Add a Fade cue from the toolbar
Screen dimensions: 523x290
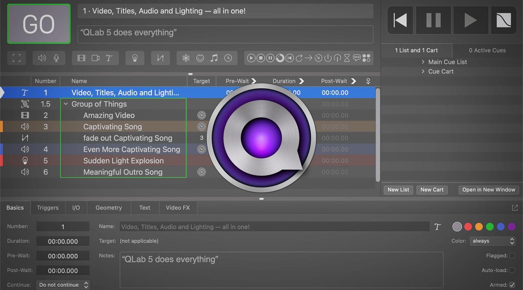coord(160,58)
